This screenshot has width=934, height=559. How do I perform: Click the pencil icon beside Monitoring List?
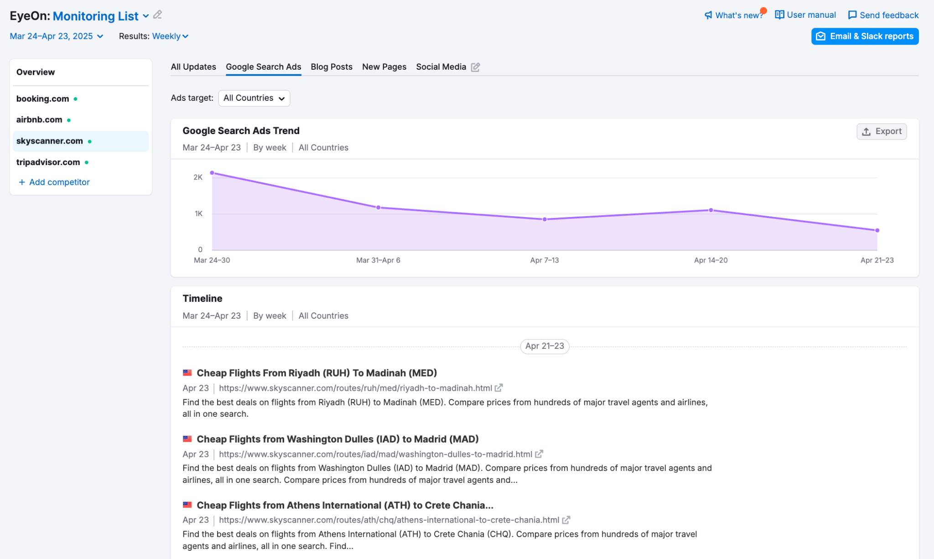157,15
